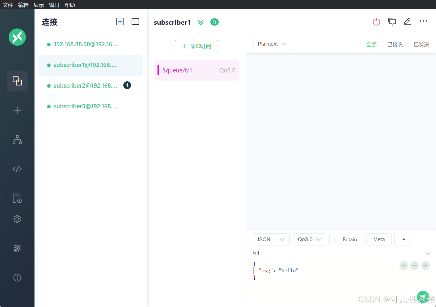Open the Script page code icon
The width and height of the screenshot is (436, 307).
tap(17, 169)
